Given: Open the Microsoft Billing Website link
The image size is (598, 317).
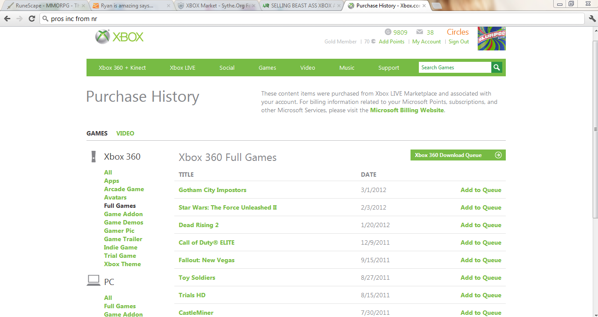Looking at the screenshot, I should coord(407,110).
